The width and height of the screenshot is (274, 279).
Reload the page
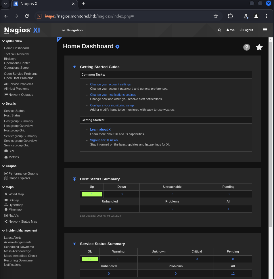tap(27, 16)
